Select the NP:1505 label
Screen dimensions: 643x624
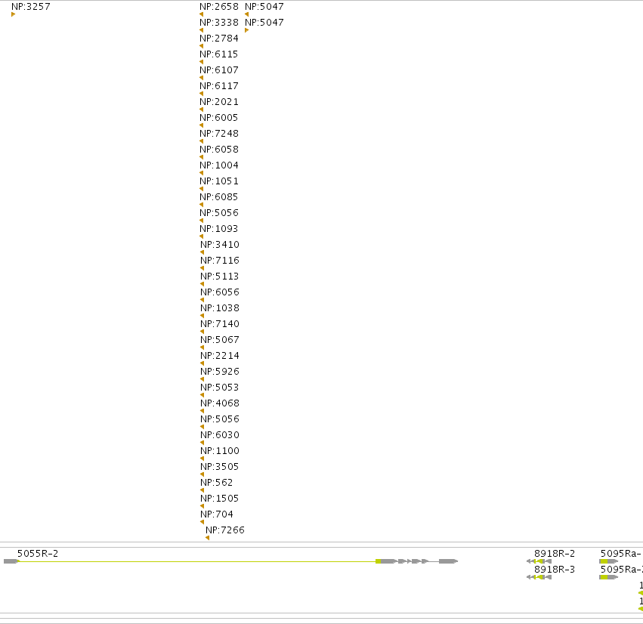(x=220, y=499)
